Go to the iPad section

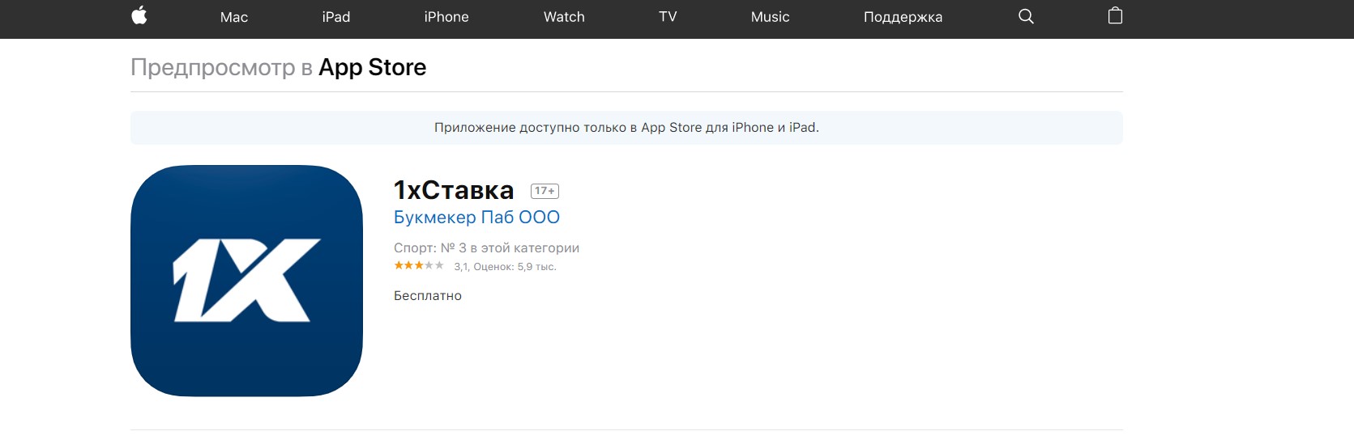[336, 17]
